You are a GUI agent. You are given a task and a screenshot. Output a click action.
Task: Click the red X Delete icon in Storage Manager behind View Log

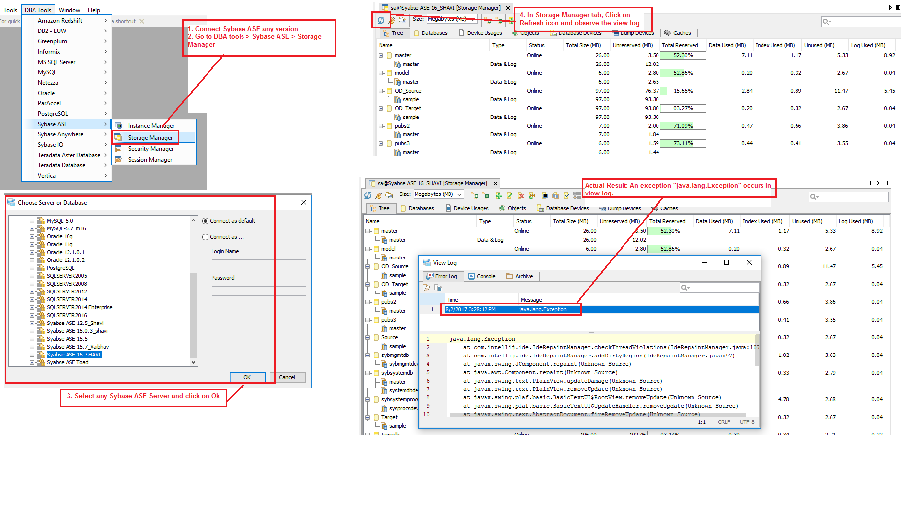521,195
